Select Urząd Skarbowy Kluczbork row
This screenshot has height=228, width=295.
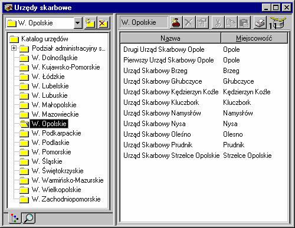tap(204, 103)
